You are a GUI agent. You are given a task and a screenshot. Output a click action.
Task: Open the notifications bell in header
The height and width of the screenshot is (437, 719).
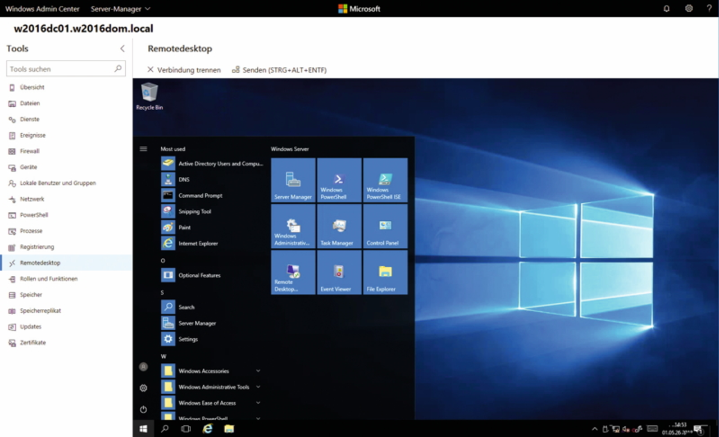tap(667, 8)
